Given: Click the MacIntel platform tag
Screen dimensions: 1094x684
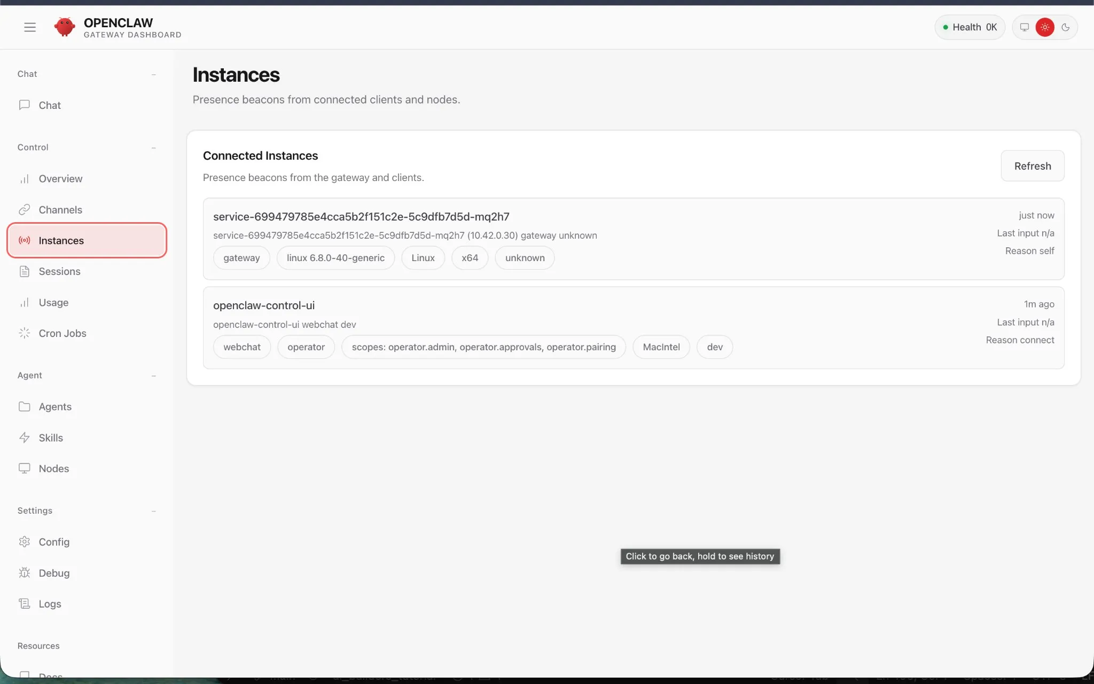Looking at the screenshot, I should 661,347.
